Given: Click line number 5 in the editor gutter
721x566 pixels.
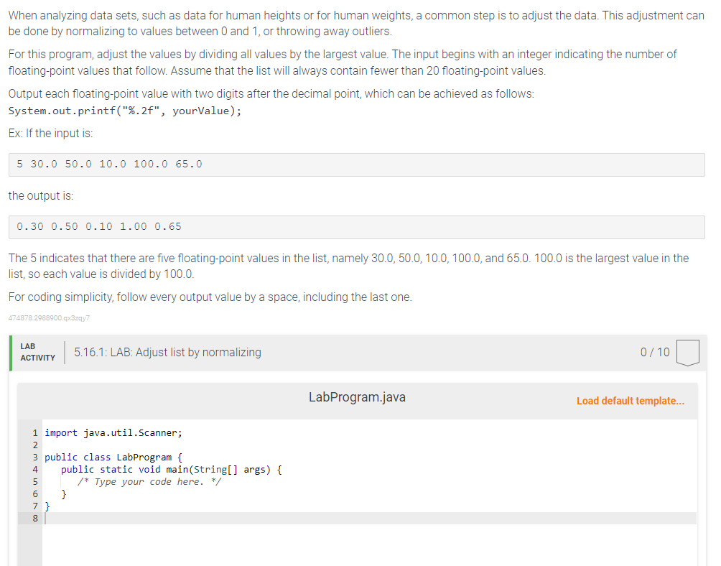Looking at the screenshot, I should point(34,481).
